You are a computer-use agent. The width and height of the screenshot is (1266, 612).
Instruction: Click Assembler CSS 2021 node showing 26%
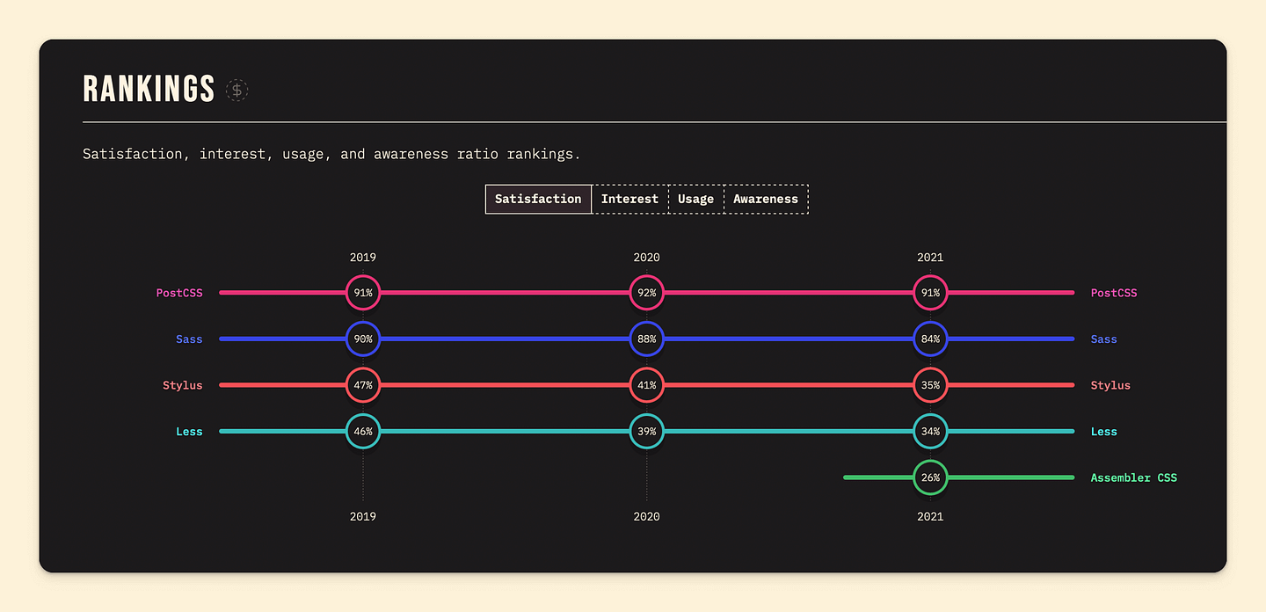click(x=930, y=477)
